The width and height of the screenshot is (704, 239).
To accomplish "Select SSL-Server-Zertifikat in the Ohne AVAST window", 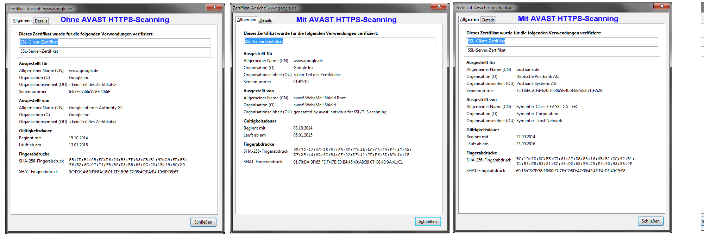I will (115, 51).
